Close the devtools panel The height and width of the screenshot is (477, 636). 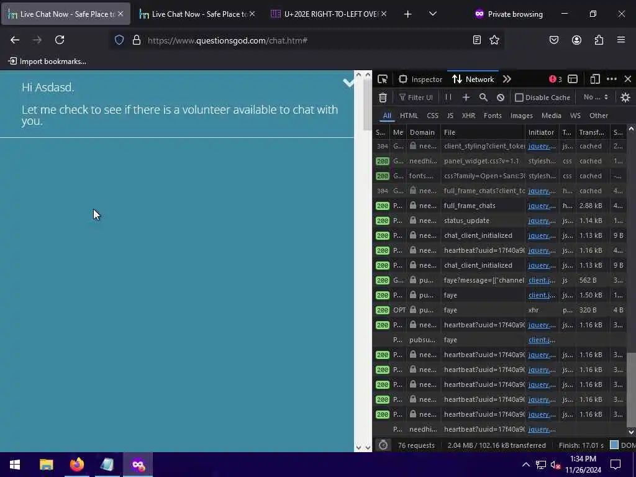coord(627,79)
